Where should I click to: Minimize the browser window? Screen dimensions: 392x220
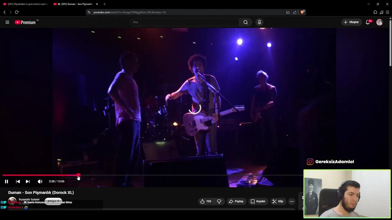coord(368,4)
